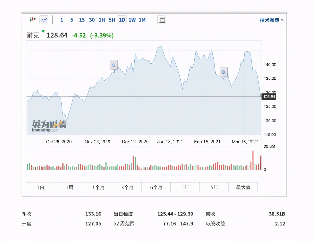The width and height of the screenshot is (314, 241).
Task: Open the news panel icon in toolbar
Action: click(162, 20)
